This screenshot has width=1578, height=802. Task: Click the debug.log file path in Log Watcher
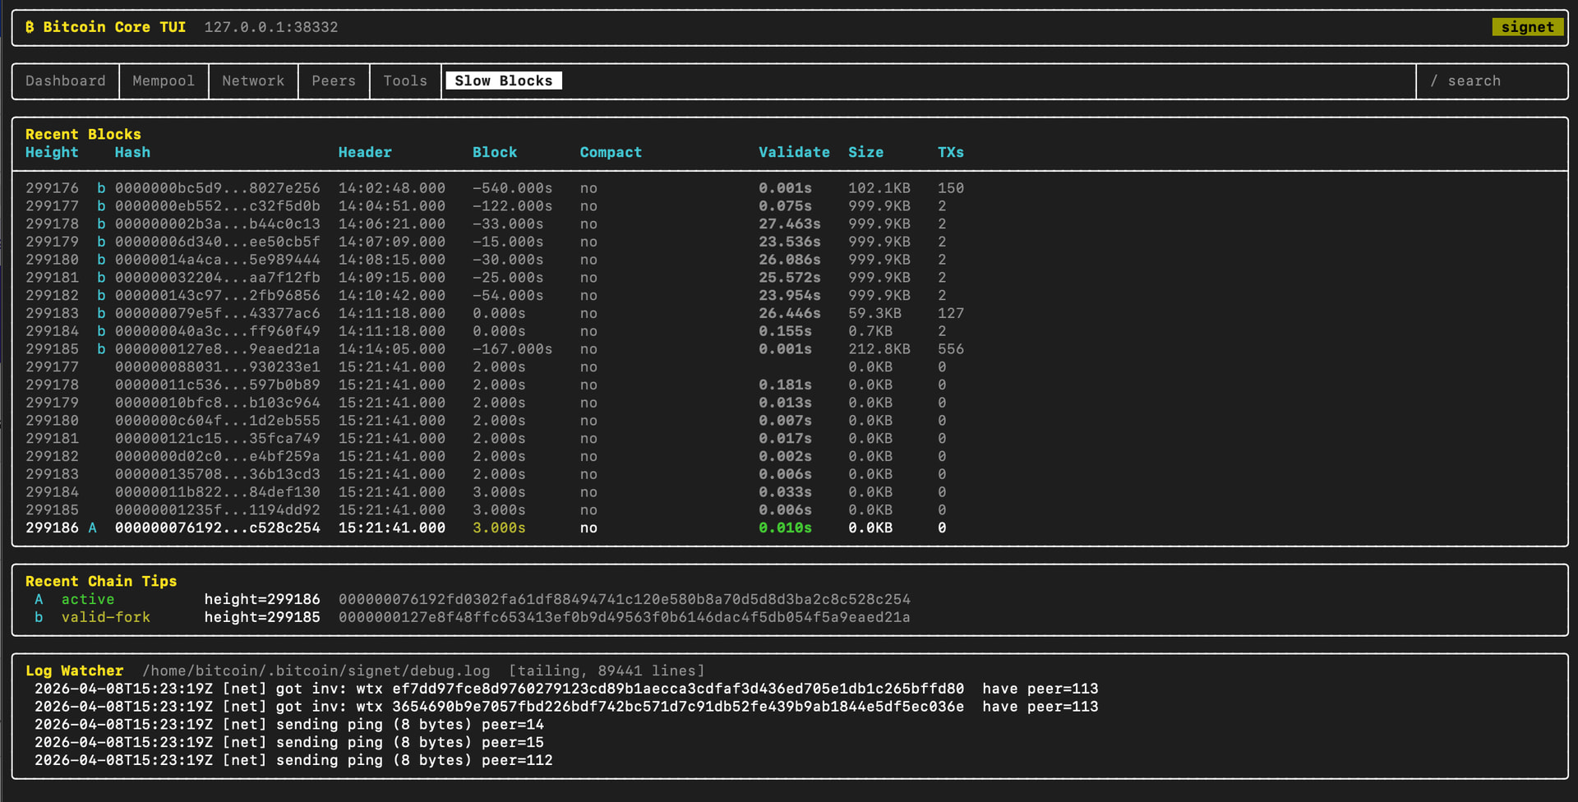[316, 671]
